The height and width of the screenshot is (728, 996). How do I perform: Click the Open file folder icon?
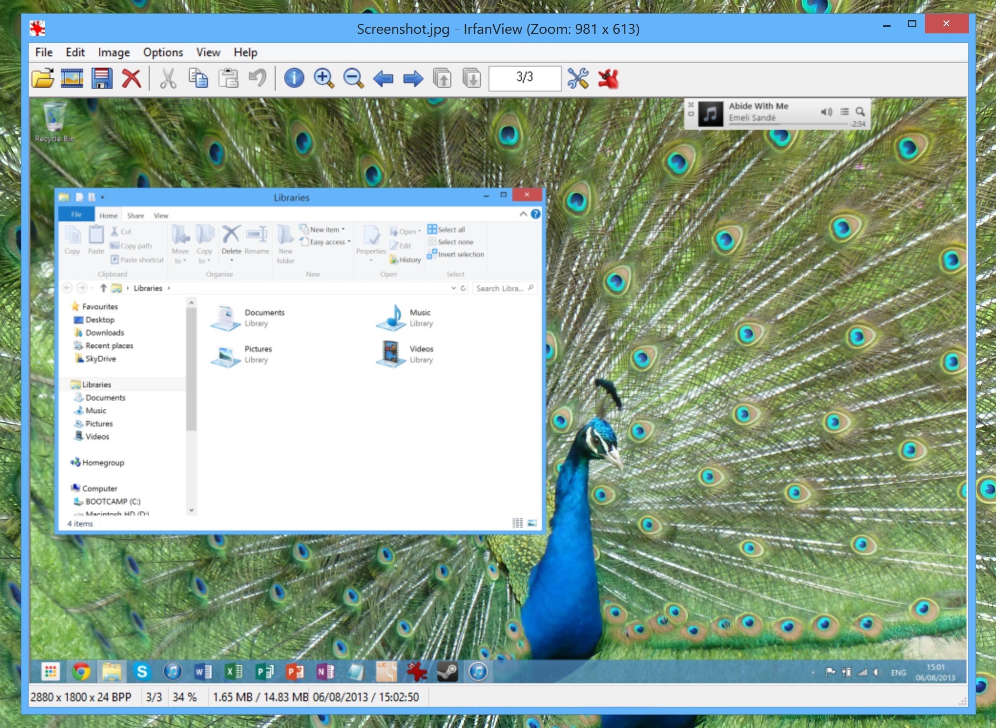(43, 78)
